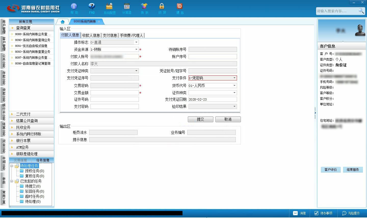Select 待处理任务 tree node
Viewport: 367px width, 219px height.
pyautogui.click(x=29, y=166)
